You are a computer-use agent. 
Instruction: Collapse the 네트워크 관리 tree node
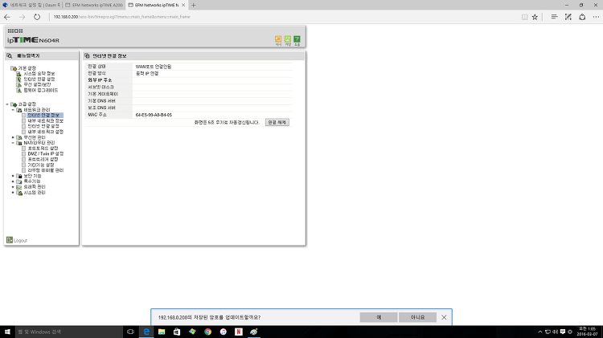(13, 110)
